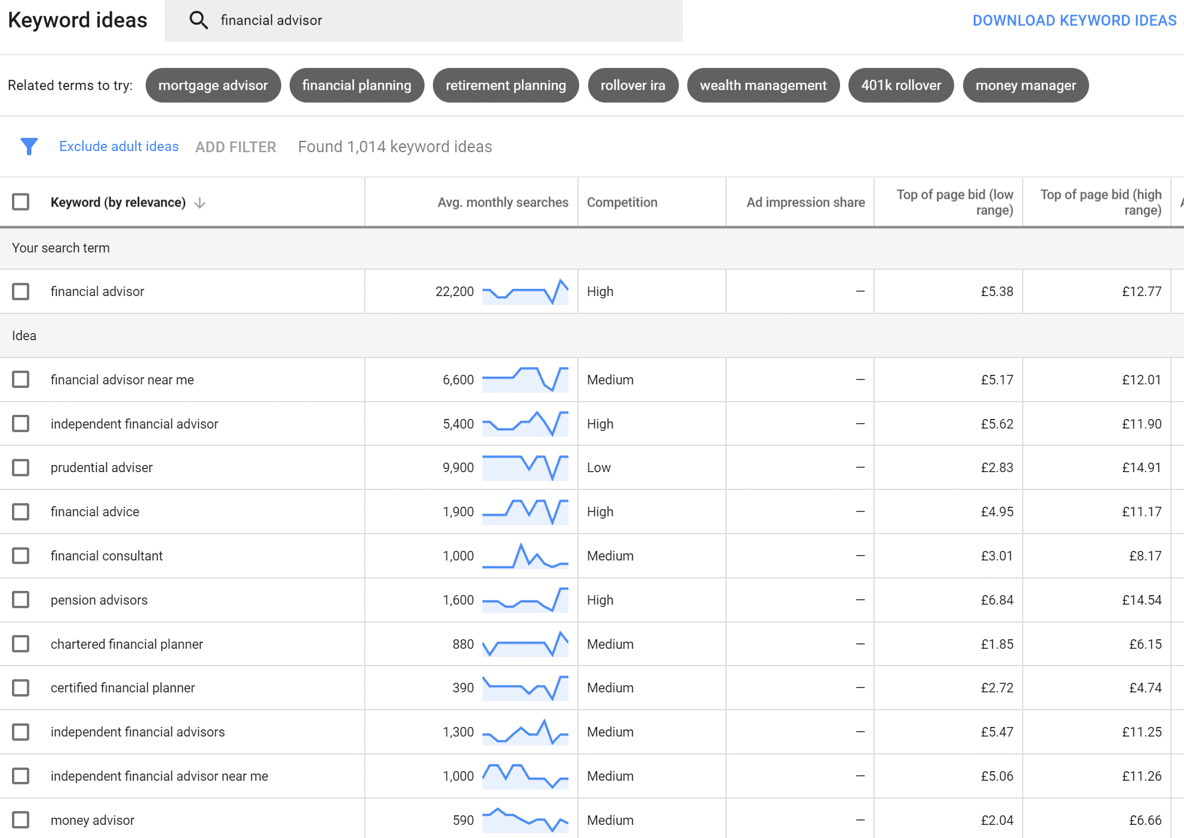This screenshot has width=1184, height=838.
Task: Open the financial consultant trend sparkline
Action: [525, 556]
